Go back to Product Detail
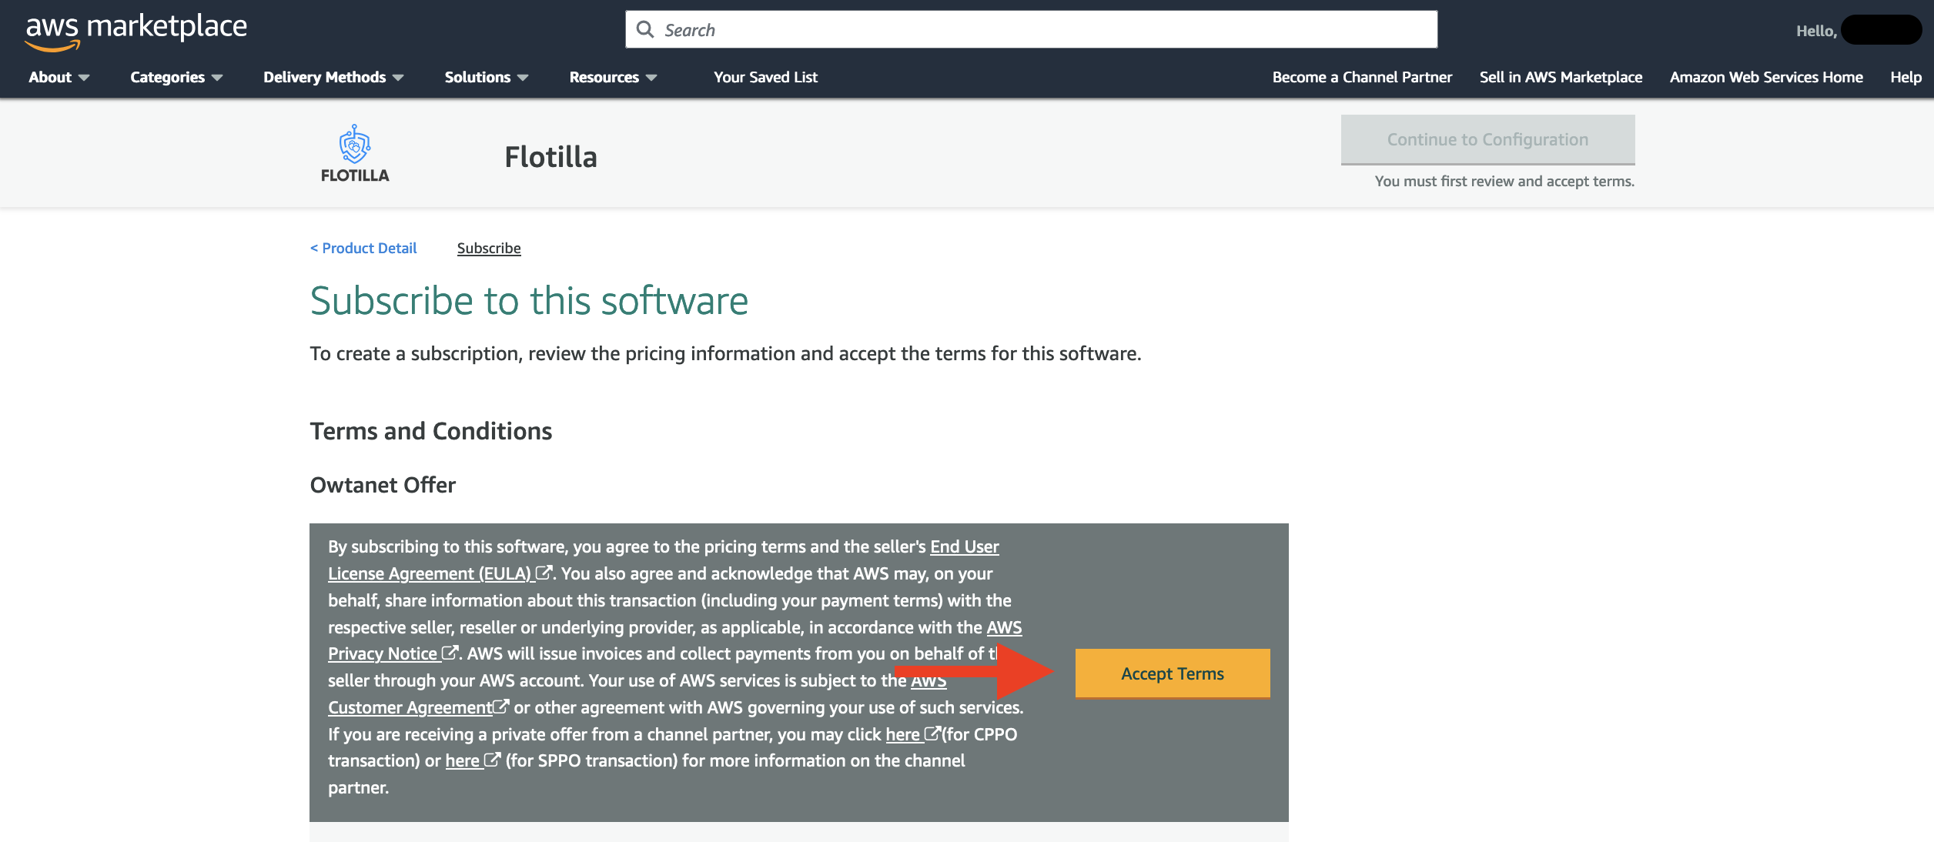Image resolution: width=1934 pixels, height=842 pixels. coord(363,248)
